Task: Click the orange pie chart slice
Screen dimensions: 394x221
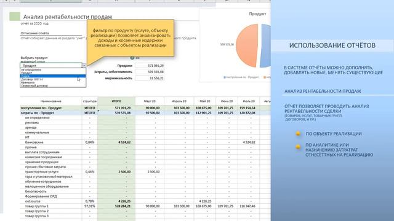Action: pyautogui.click(x=247, y=45)
